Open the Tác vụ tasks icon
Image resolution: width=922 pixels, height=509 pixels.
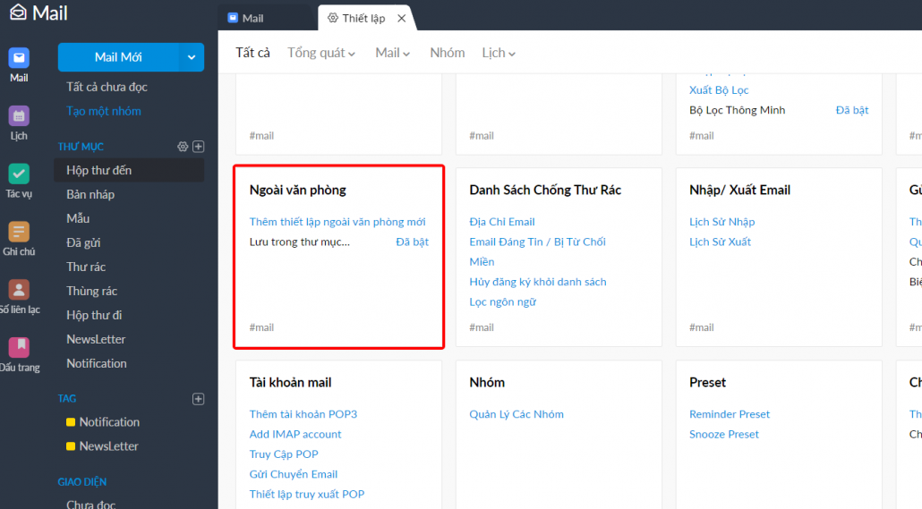coord(19,174)
